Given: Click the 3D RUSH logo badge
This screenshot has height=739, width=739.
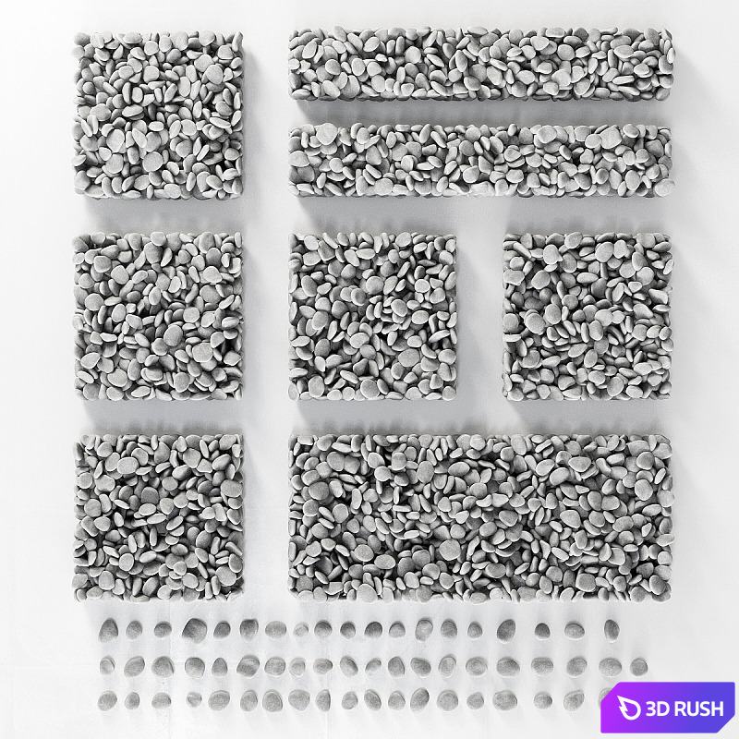Looking at the screenshot, I should point(668,708).
